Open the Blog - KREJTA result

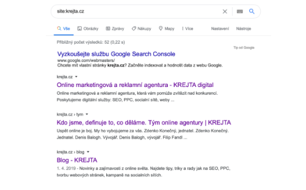[77, 160]
